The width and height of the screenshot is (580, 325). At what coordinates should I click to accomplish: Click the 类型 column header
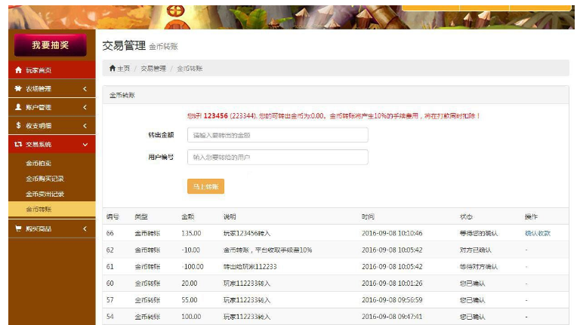click(141, 216)
